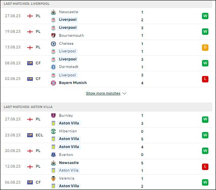Screen dimensions: 216x190
Task: Click the world flag icon beside ECL
Action: click(x=30, y=135)
